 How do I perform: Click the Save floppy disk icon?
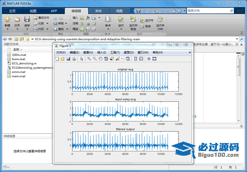(27, 19)
